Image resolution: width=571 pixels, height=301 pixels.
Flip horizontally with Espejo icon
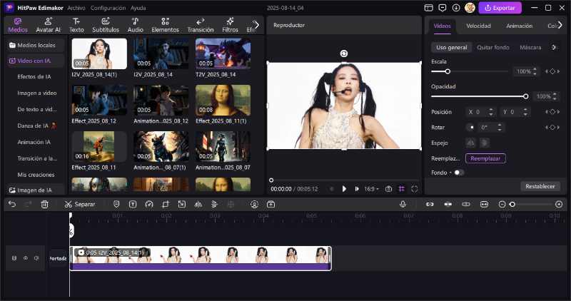470,143
